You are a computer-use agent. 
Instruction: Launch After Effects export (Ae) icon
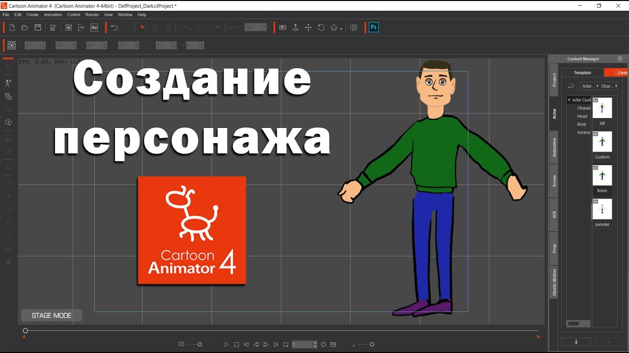[x=94, y=27]
